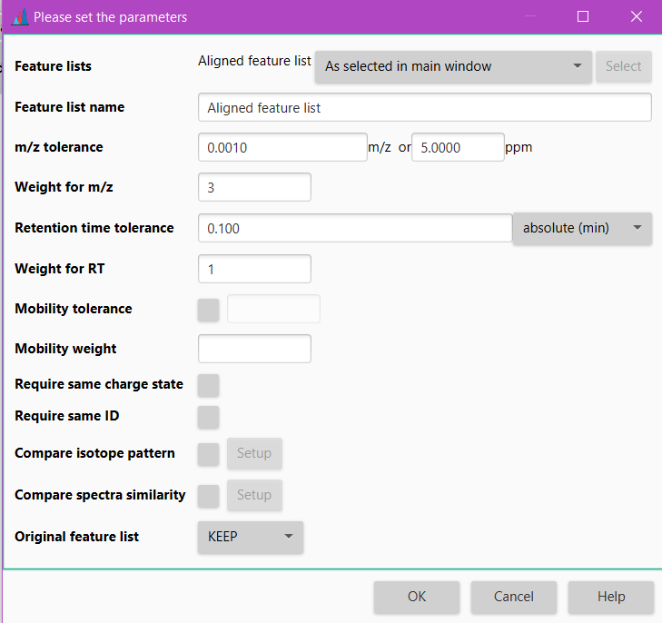662x623 pixels.
Task: Maximize the parameters dialog window
Action: point(583,16)
